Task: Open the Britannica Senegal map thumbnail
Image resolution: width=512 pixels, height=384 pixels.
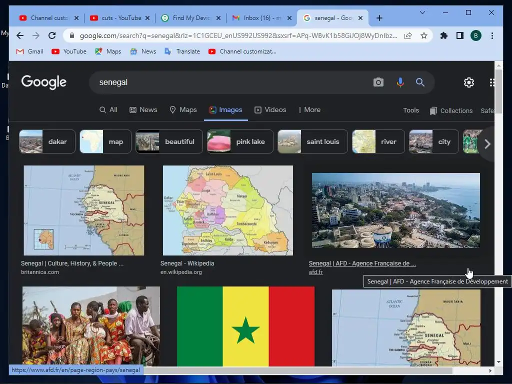Action: [x=84, y=210]
